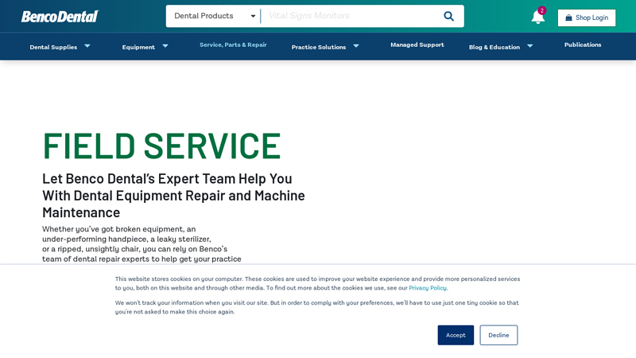
Task: Open the Dental Products category dropdown
Action: pyautogui.click(x=214, y=16)
